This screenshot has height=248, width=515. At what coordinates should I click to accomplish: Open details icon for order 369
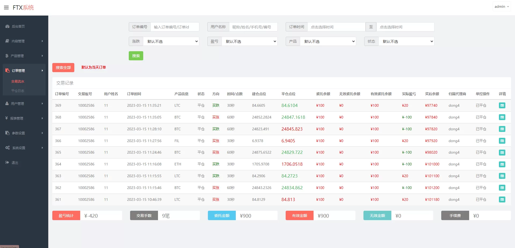[502, 106]
